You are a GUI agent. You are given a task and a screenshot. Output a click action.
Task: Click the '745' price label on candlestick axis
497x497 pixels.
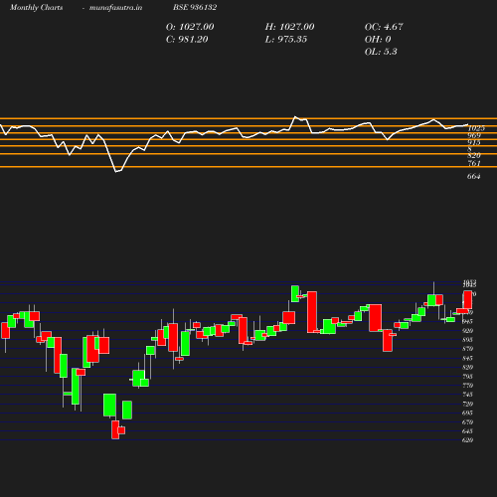[467, 395]
